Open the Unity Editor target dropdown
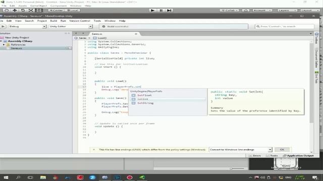This screenshot has width=323, height=181. 71,27
